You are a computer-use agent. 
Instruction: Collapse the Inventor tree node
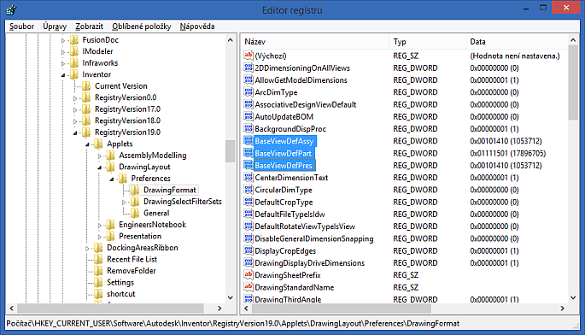pyautogui.click(x=63, y=75)
